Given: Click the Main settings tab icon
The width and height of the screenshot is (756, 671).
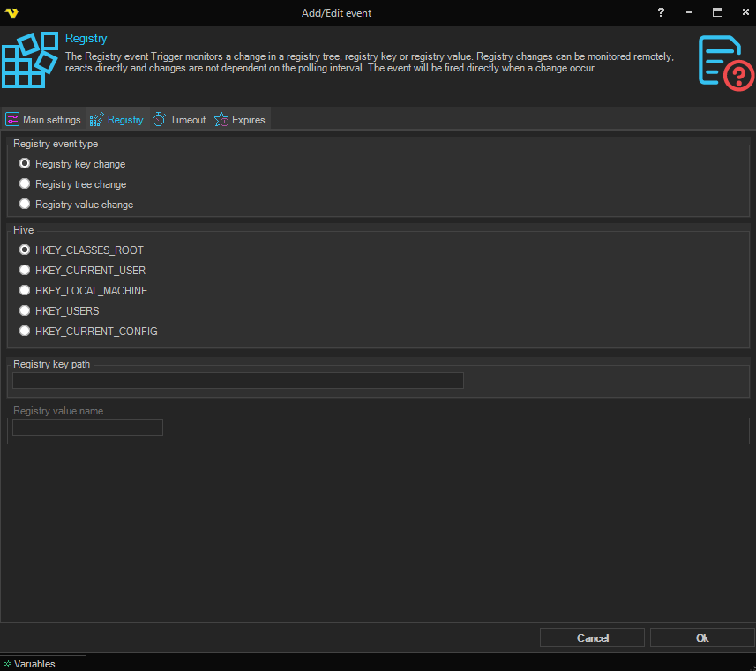Looking at the screenshot, I should 12,120.
